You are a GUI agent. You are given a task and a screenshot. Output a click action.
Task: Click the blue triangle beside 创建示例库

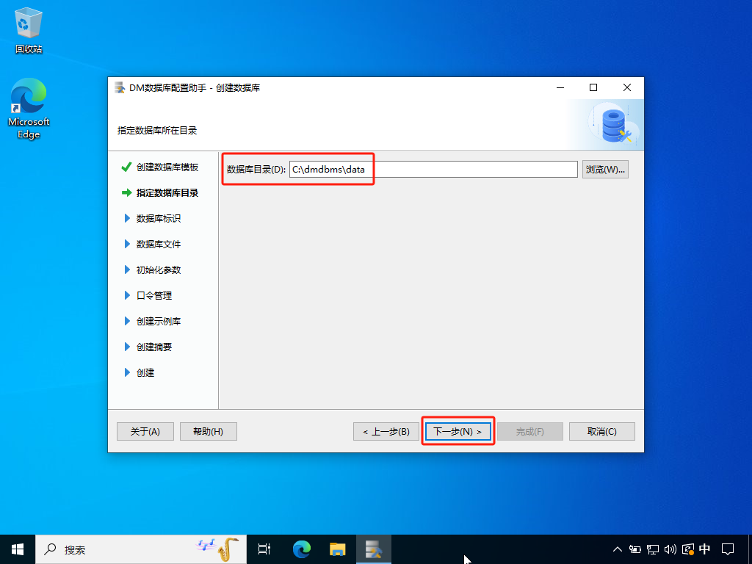(x=127, y=321)
